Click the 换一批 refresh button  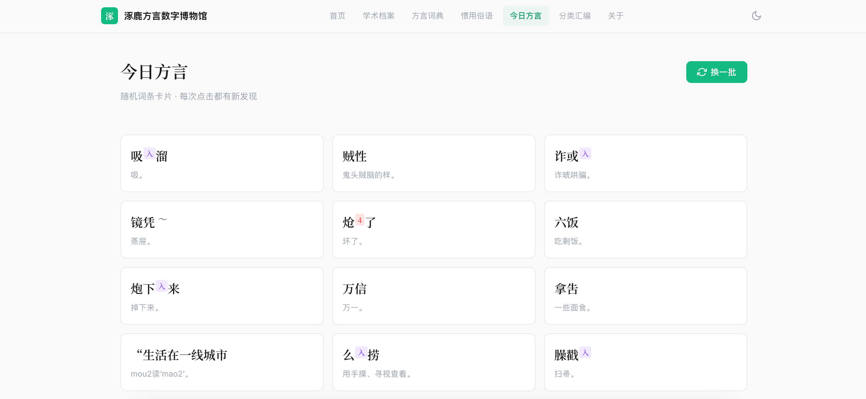click(x=717, y=72)
